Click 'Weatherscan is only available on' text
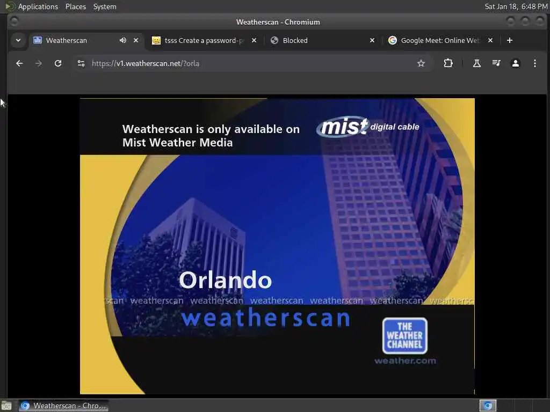Viewport: 550px width, 412px height. pyautogui.click(x=211, y=129)
